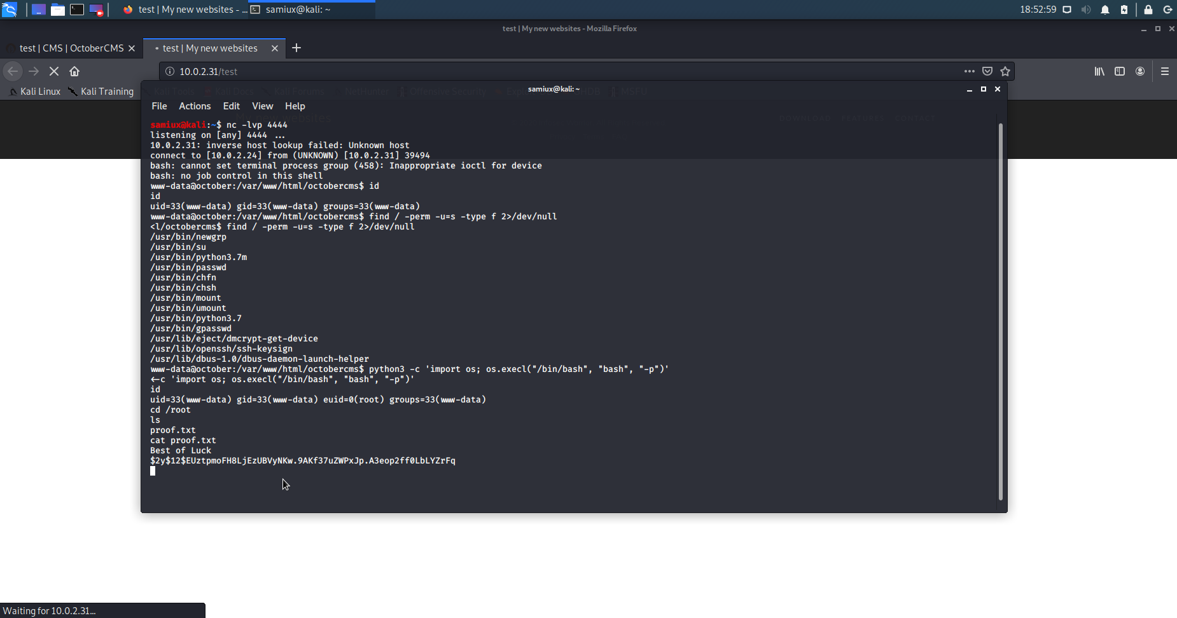Maximize the terminal window
Image resolution: width=1177 pixels, height=618 pixels.
tap(984, 90)
